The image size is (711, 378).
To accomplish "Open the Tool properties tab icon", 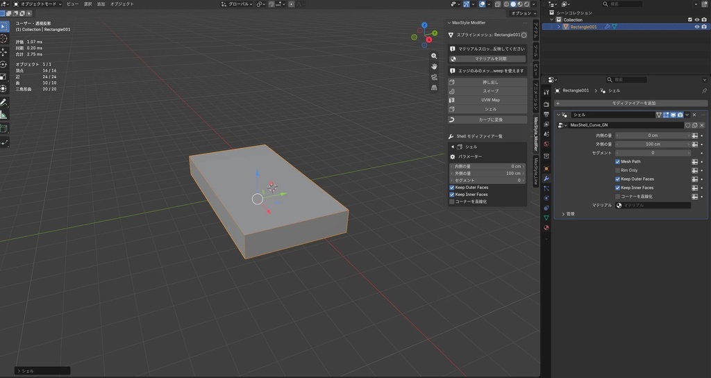I will pyautogui.click(x=546, y=92).
